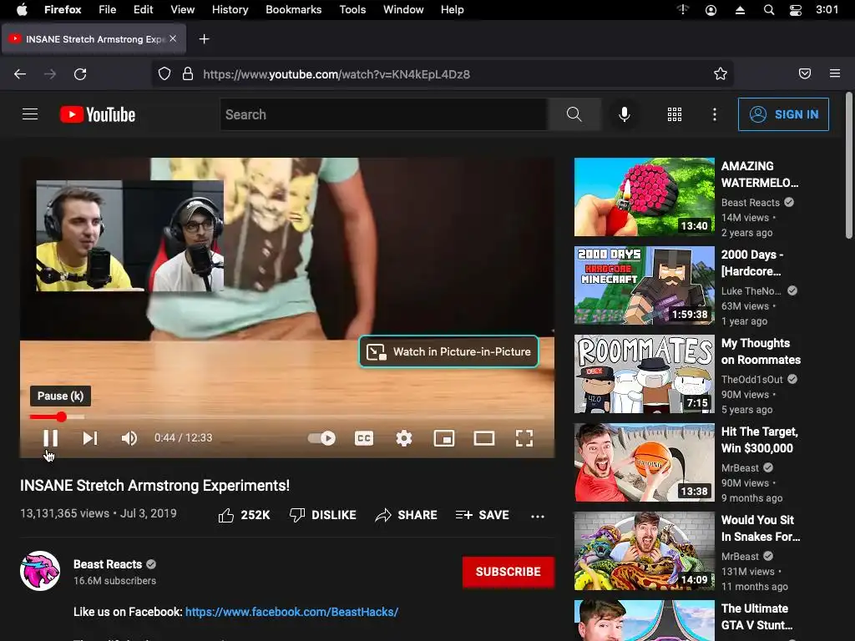
Task: Save to Pocket icon
Action: (x=805, y=73)
